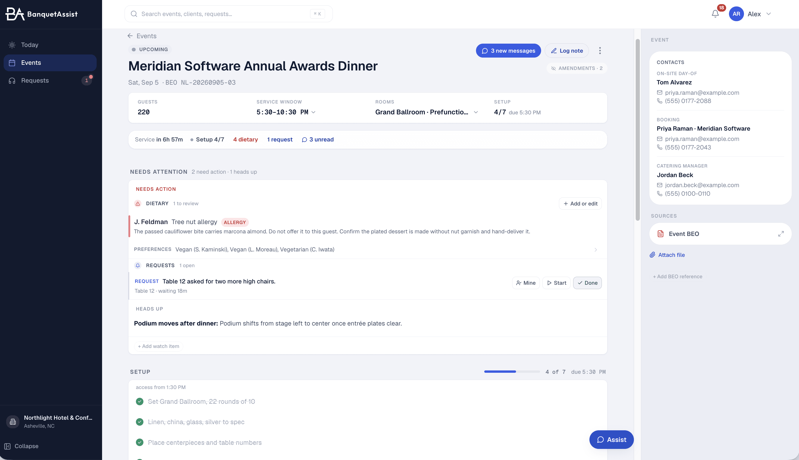Click Jordan Beck's email icon
799x460 pixels.
pos(659,185)
